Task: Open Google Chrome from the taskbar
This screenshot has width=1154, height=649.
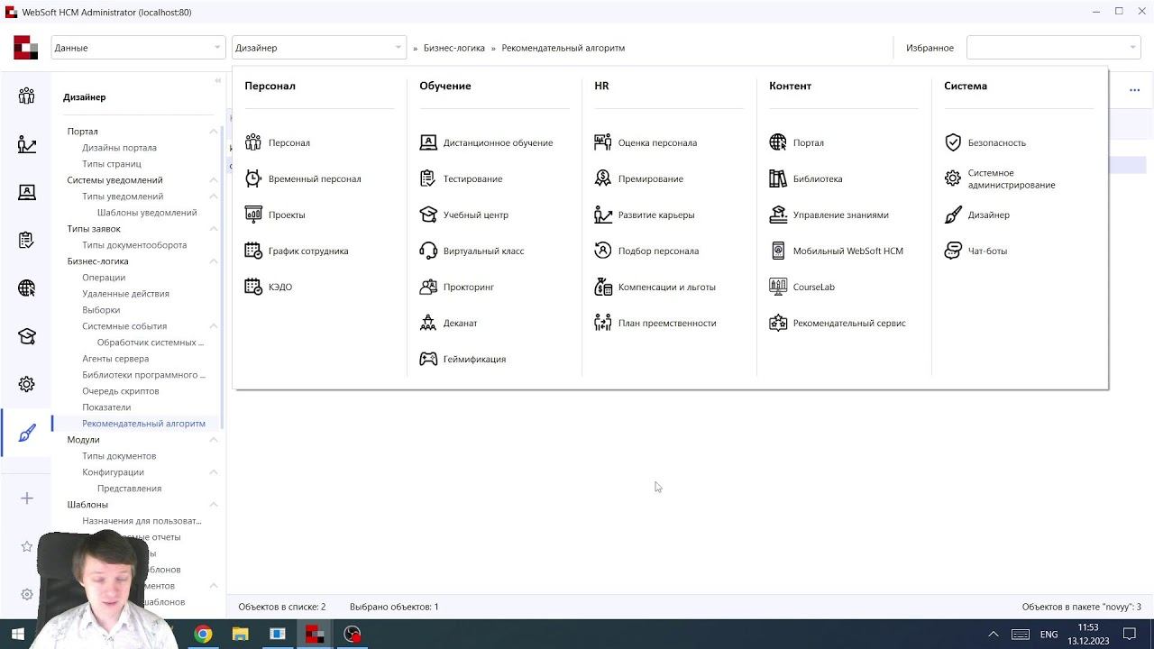Action: click(203, 634)
